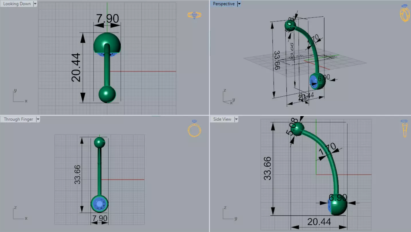Click the 7.90 dimension in Looking Down view
This screenshot has width=411, height=232.
coord(107,19)
